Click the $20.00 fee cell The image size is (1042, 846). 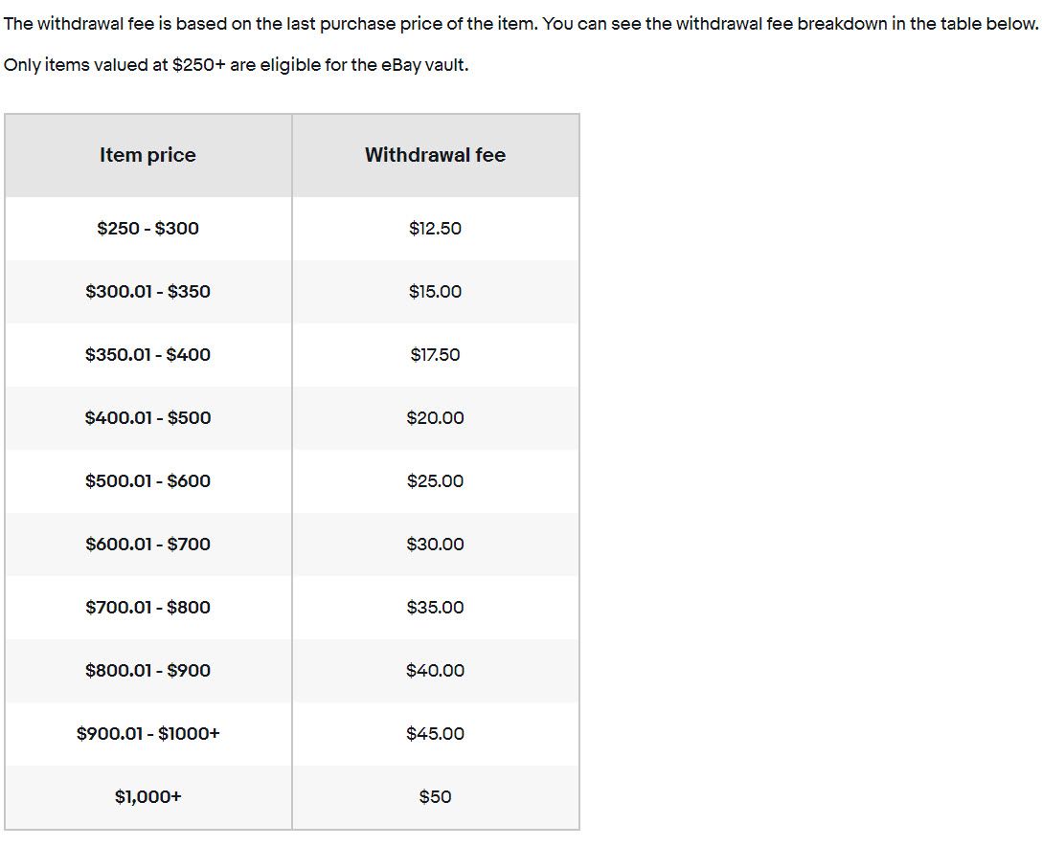pos(435,418)
